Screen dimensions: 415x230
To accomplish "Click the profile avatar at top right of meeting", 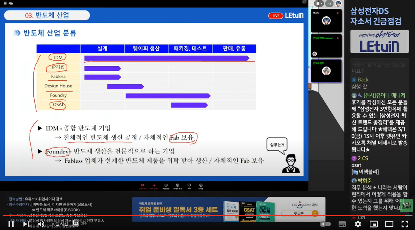I will point(338,4).
